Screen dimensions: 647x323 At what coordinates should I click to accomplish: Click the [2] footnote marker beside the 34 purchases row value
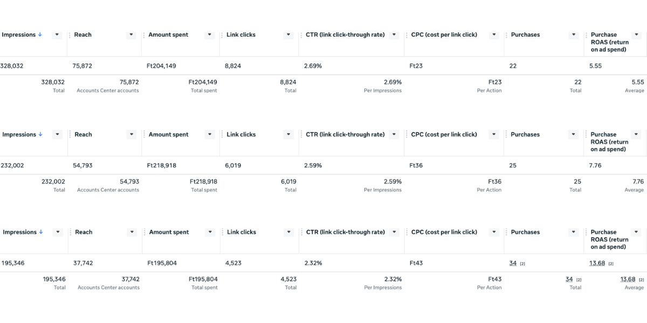point(522,264)
